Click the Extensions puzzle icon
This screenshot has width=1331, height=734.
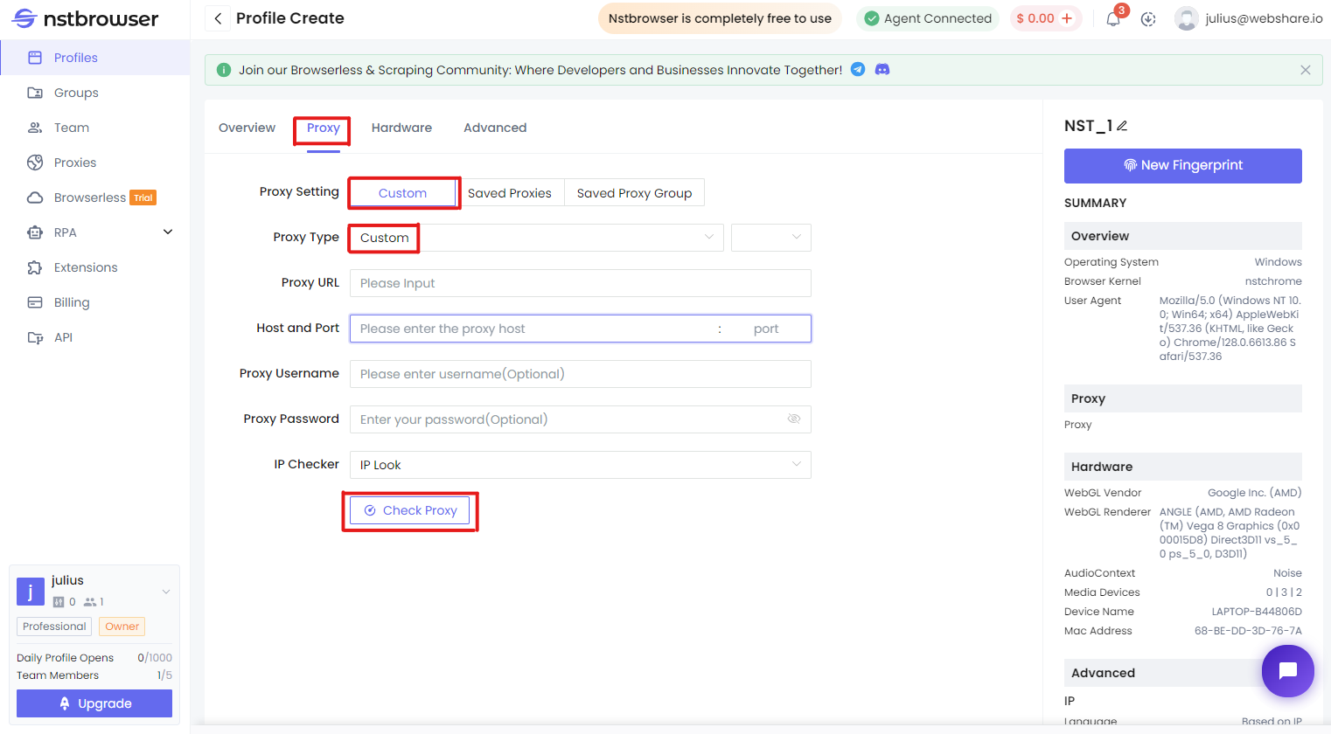point(35,267)
